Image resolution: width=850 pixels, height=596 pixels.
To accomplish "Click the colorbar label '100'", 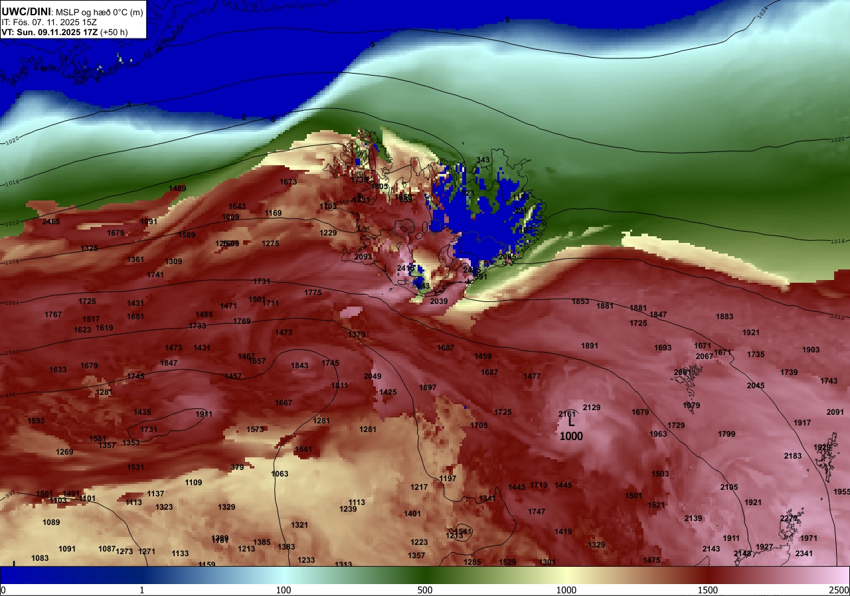I will coord(284,590).
